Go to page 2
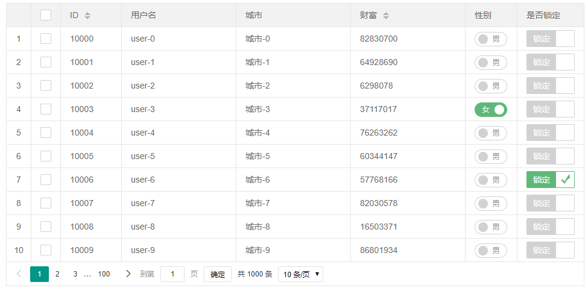Viewport: 588px width, 288px height. click(57, 274)
